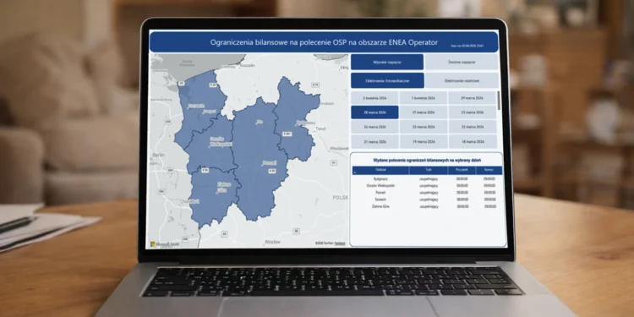634x317 pixels.
Task: Select Elektrownie fotowoltaiczne filter button
Action: (x=387, y=80)
